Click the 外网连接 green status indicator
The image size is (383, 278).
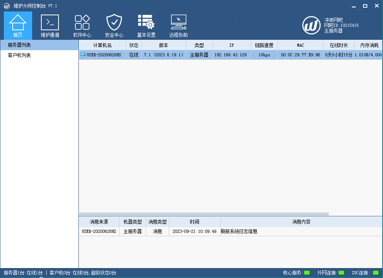[341, 273]
